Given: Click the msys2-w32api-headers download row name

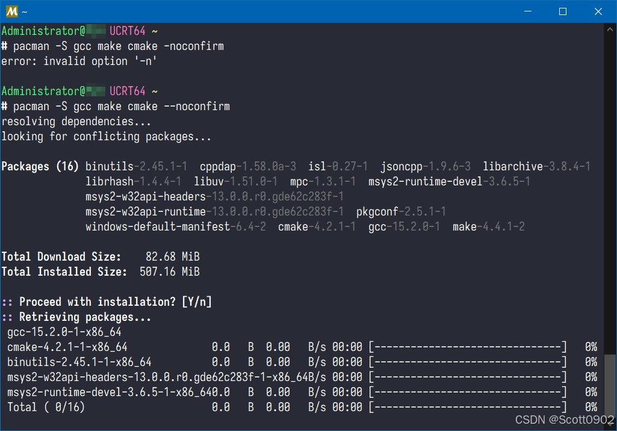Looking at the screenshot, I should [x=157, y=377].
